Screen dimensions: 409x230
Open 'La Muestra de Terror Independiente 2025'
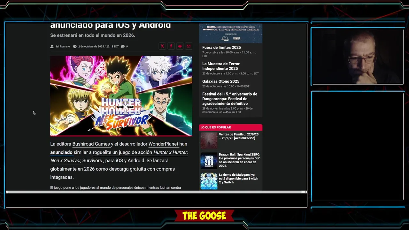tap(221, 66)
